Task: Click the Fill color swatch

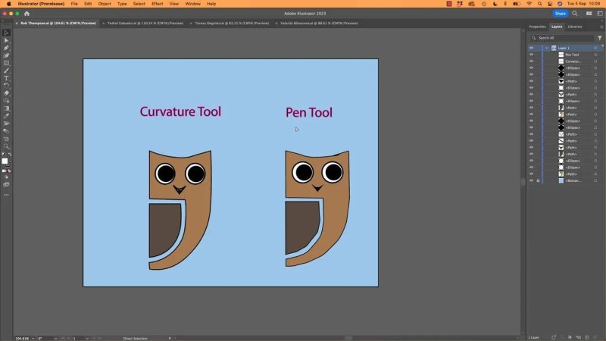Action: tap(5, 161)
